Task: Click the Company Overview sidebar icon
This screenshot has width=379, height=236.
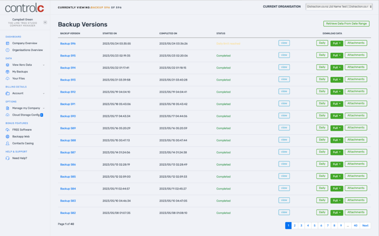Action: [x=8, y=43]
